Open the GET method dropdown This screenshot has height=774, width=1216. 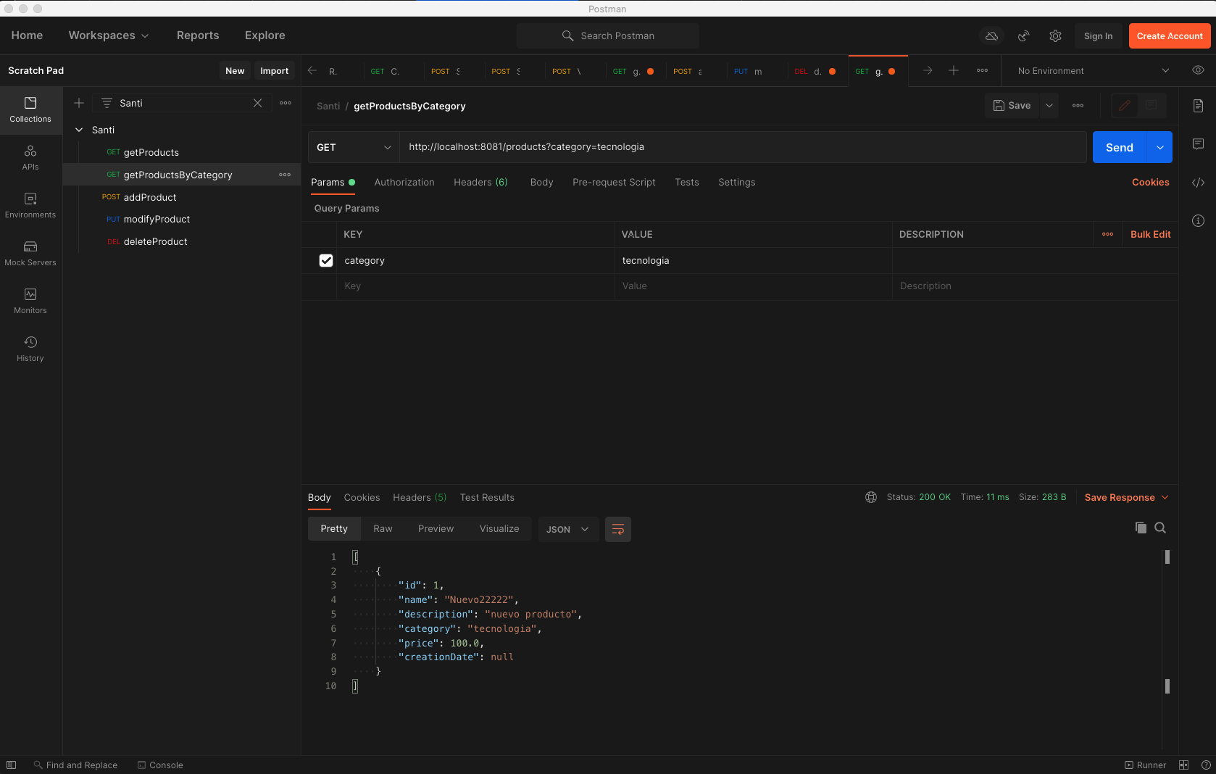click(x=354, y=148)
